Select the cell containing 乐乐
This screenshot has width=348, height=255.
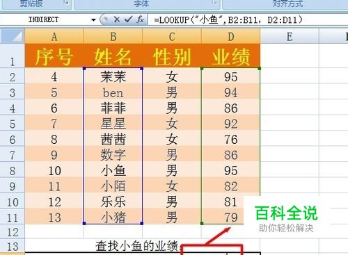(113, 201)
